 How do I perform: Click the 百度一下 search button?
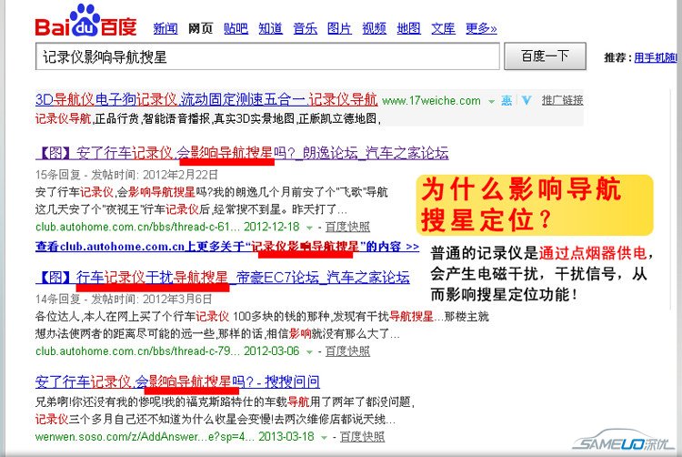pyautogui.click(x=545, y=56)
